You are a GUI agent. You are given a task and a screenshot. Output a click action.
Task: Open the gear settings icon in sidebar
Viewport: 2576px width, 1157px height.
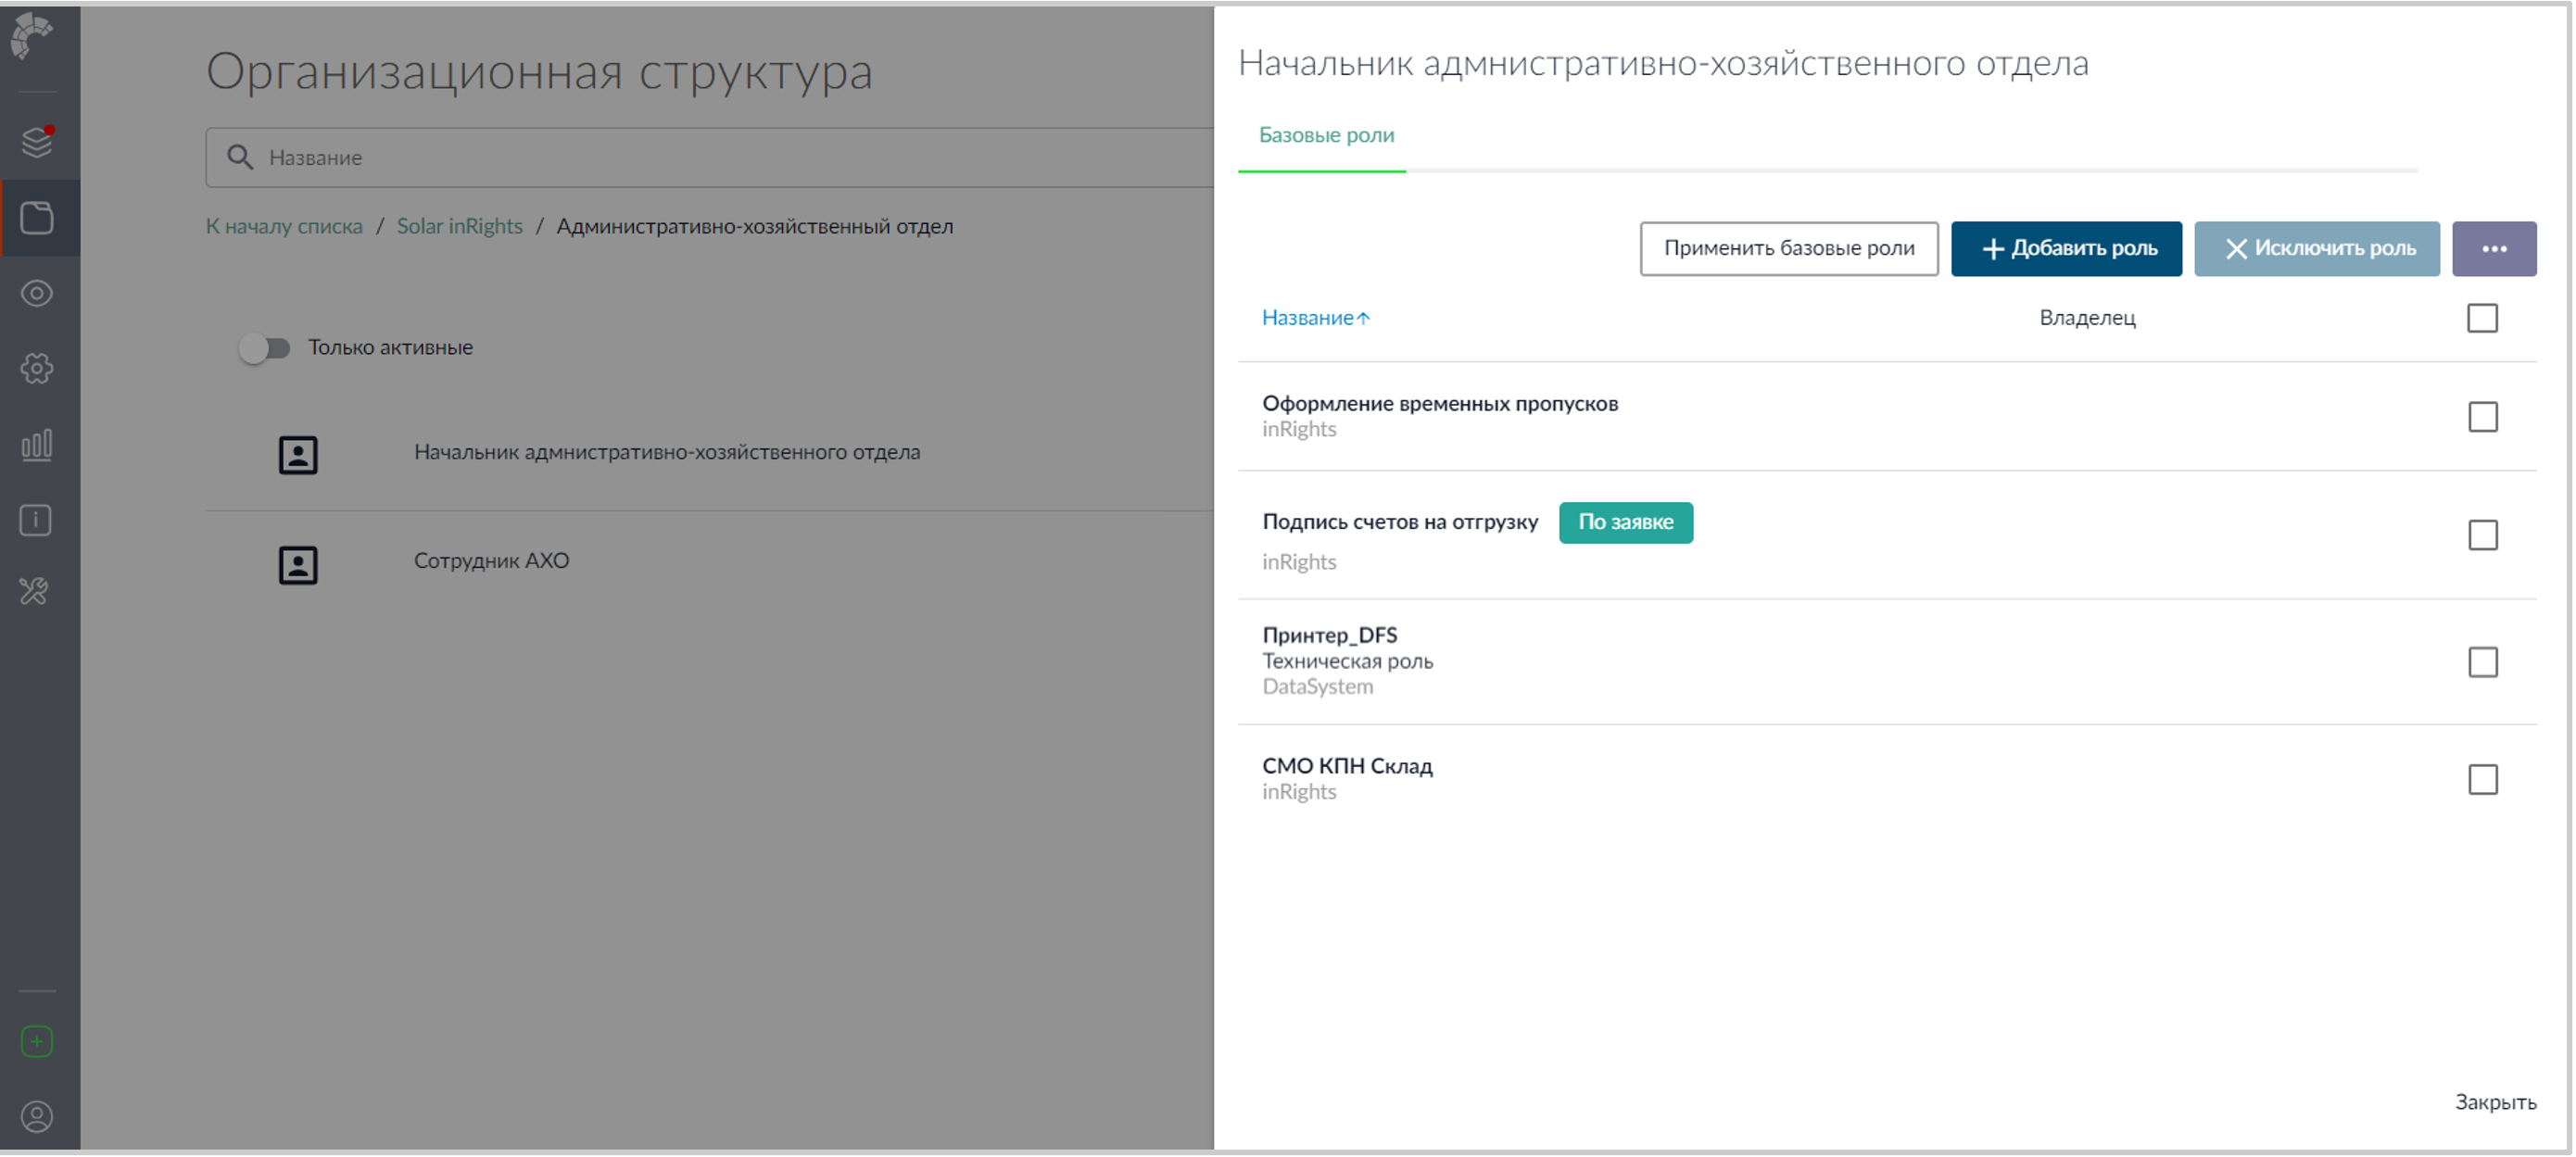37,368
